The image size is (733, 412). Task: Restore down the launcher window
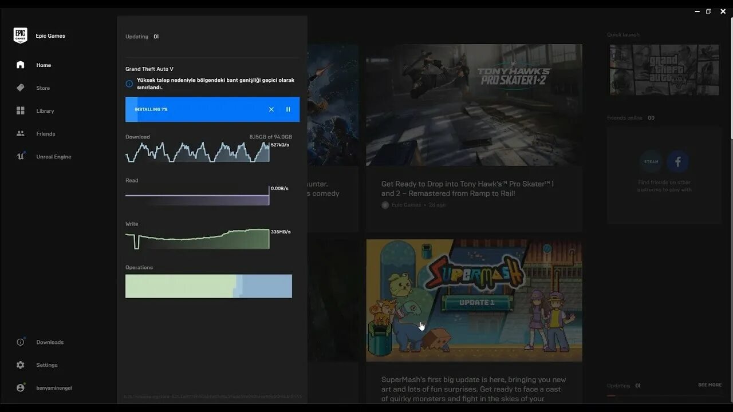click(x=708, y=11)
